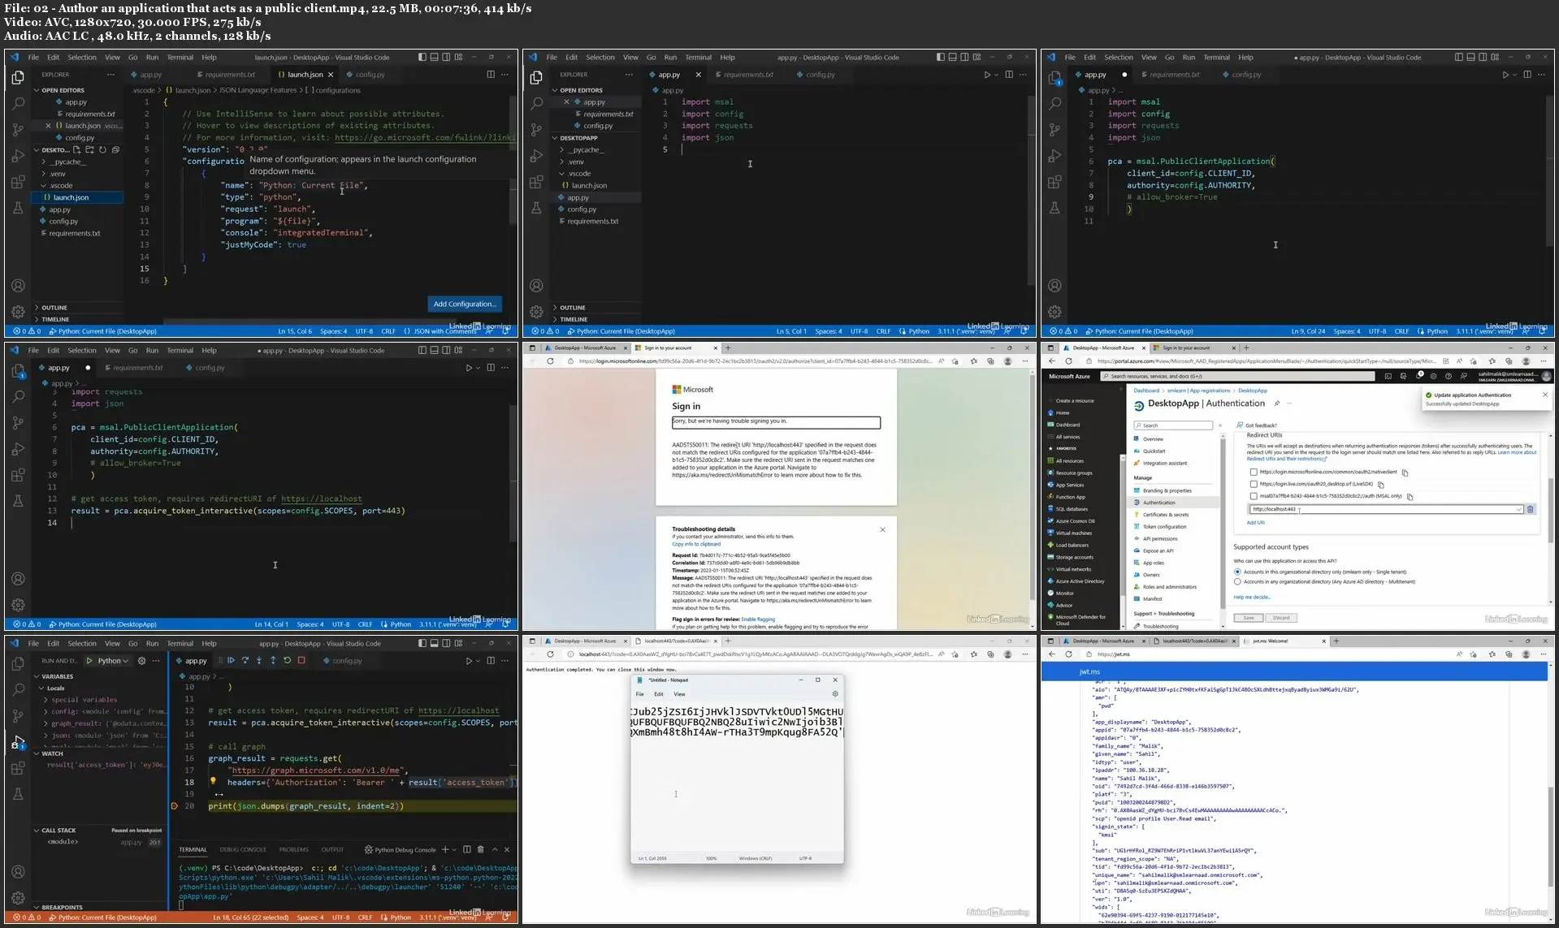Screen dimensions: 1559x928
Task: Open Azure portal settings gear icon
Action: [x=1433, y=377]
